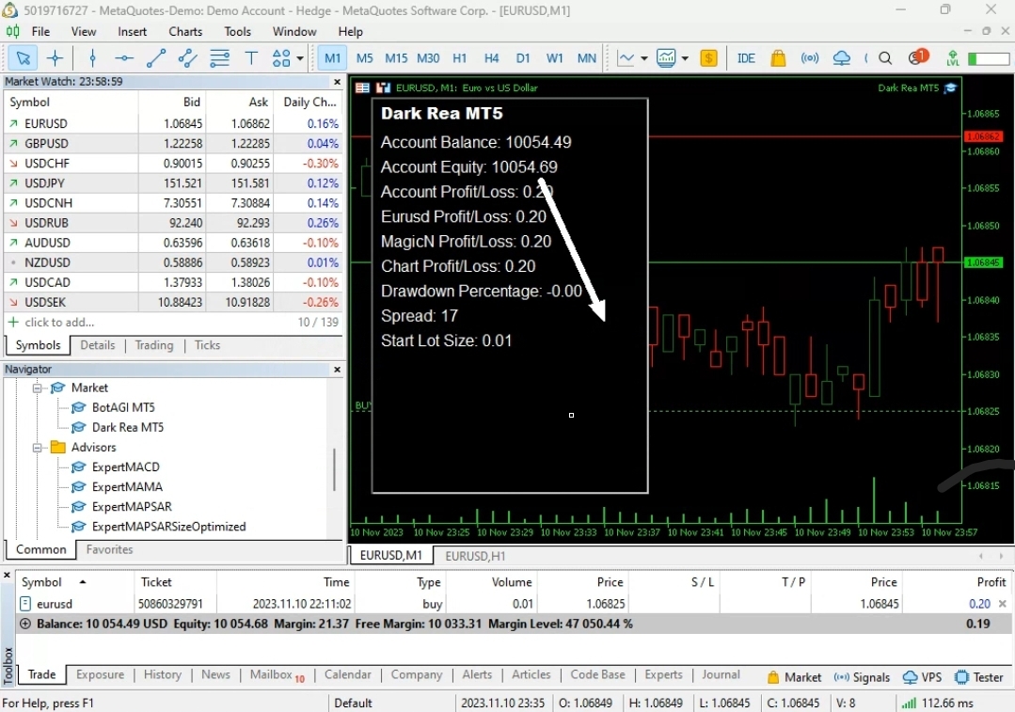
Task: Open the IDE MetaEditor button
Action: tap(746, 58)
